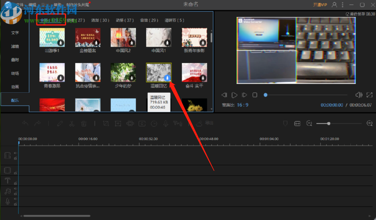Open the pencil edit tool

click(60, 123)
